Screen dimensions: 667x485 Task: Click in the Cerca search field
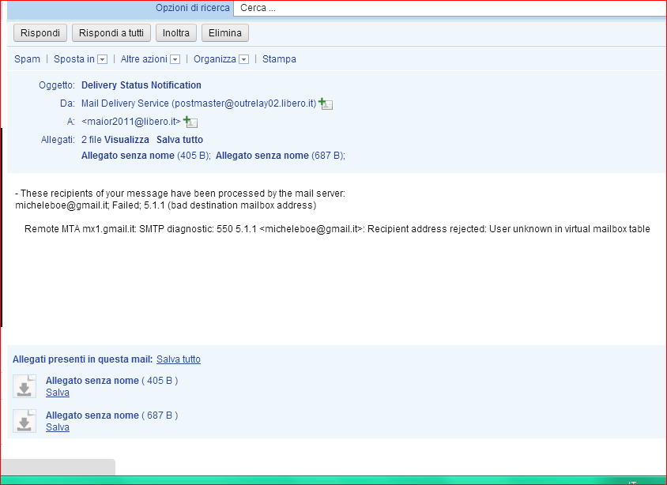pos(450,8)
